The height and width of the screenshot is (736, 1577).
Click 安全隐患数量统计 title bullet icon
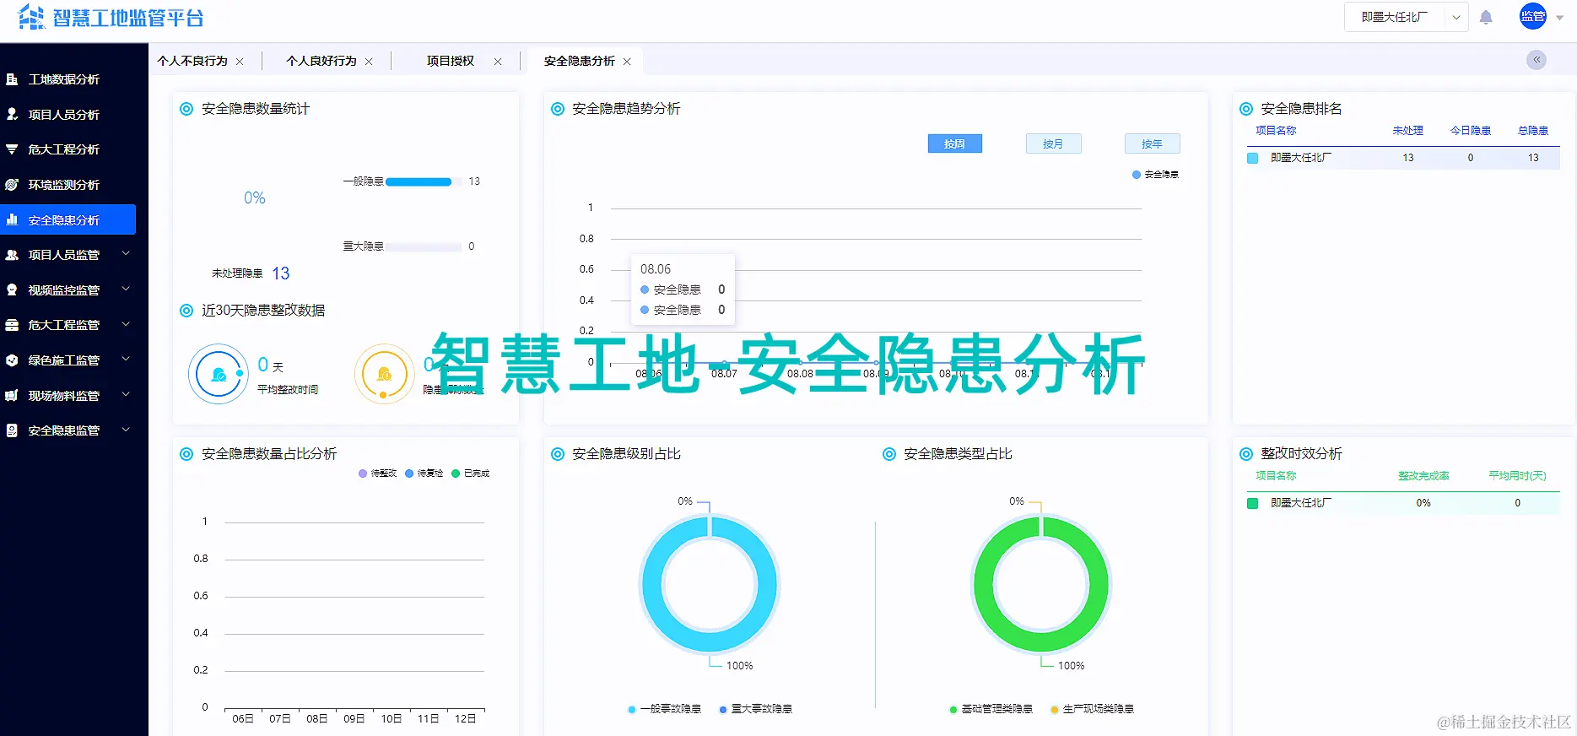pos(186,109)
